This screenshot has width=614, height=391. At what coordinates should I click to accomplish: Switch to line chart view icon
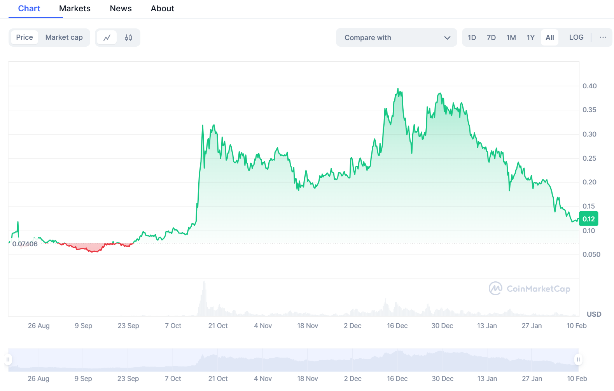[x=107, y=38]
